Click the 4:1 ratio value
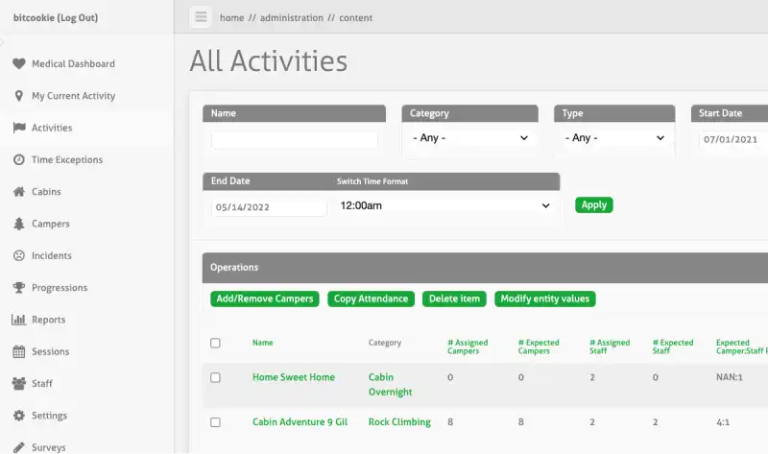 click(723, 422)
